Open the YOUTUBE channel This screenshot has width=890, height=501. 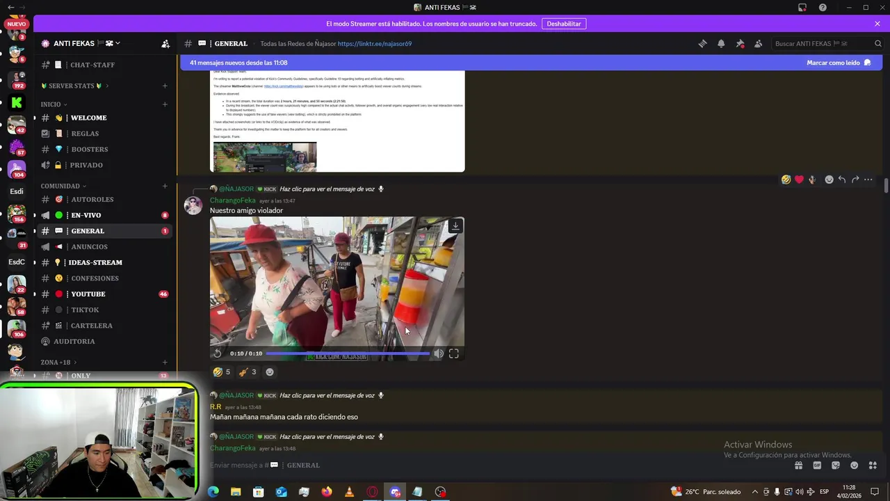click(x=104, y=294)
